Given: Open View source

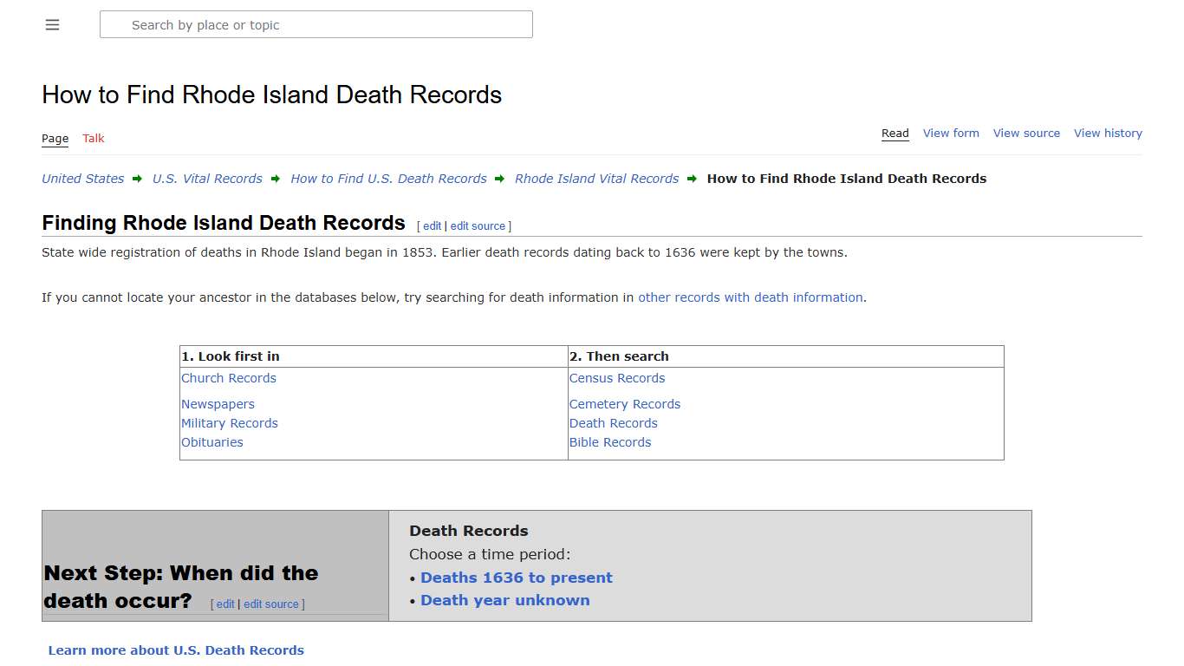Looking at the screenshot, I should (1026, 133).
